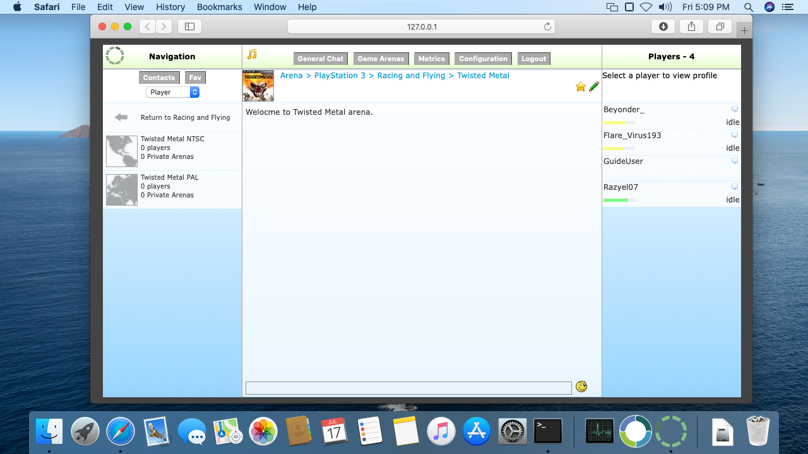
Task: Click the chat bubble next to Beyonder_
Action: point(734,110)
